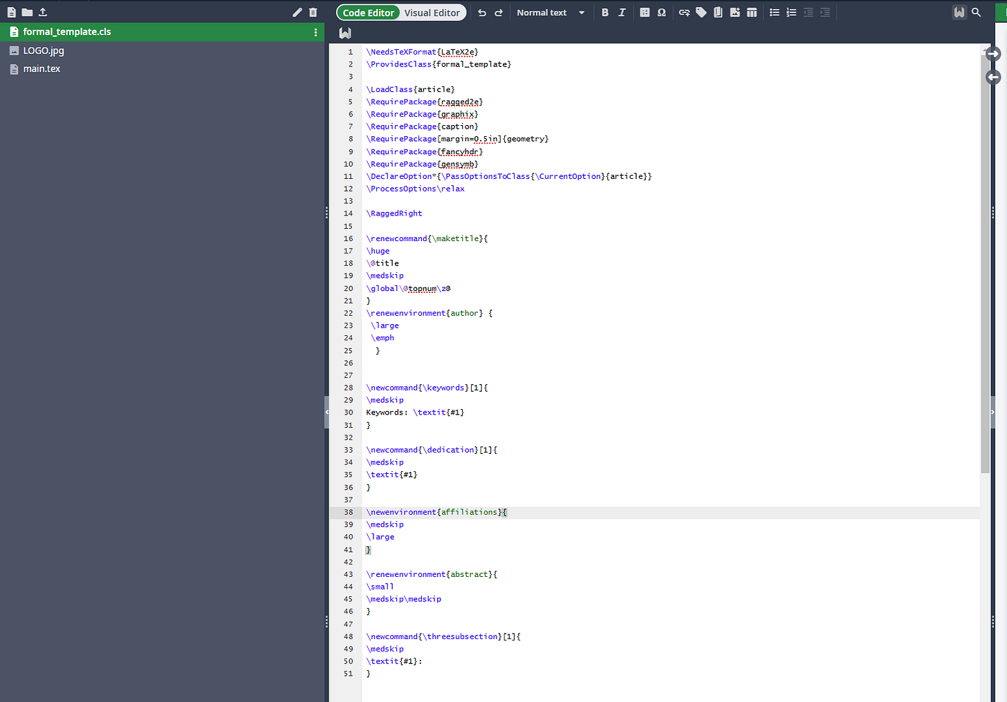This screenshot has width=1007, height=702.
Task: Click the rename pencil icon
Action: [297, 12]
